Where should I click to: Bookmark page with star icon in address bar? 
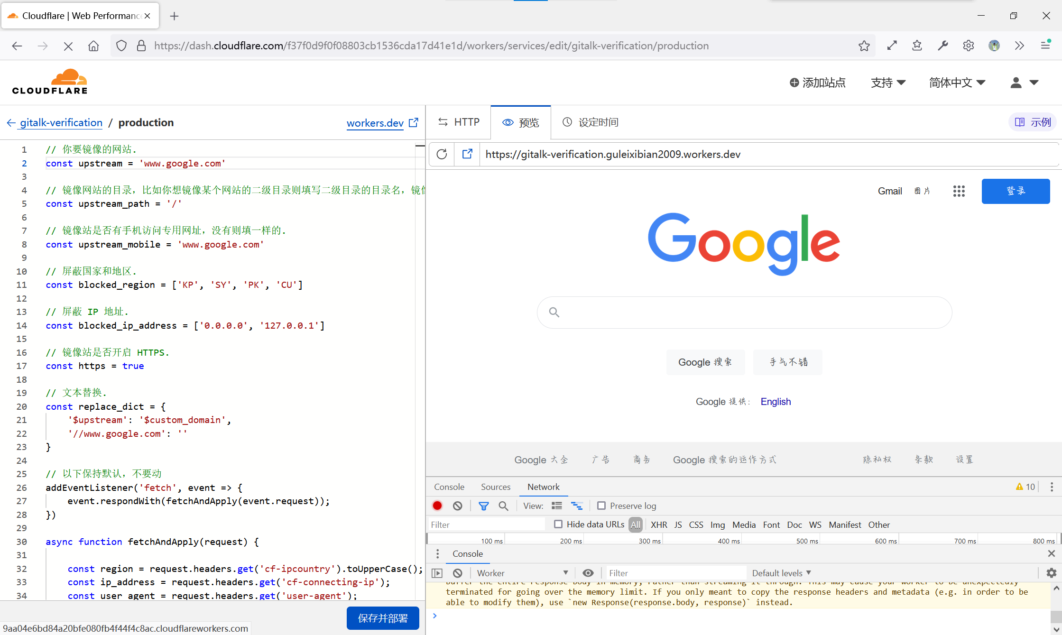click(864, 46)
